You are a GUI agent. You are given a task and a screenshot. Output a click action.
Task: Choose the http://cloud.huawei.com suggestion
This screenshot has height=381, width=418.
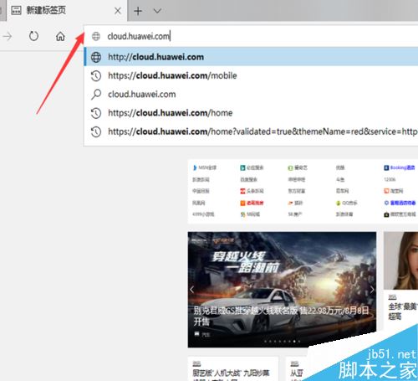pyautogui.click(x=251, y=57)
